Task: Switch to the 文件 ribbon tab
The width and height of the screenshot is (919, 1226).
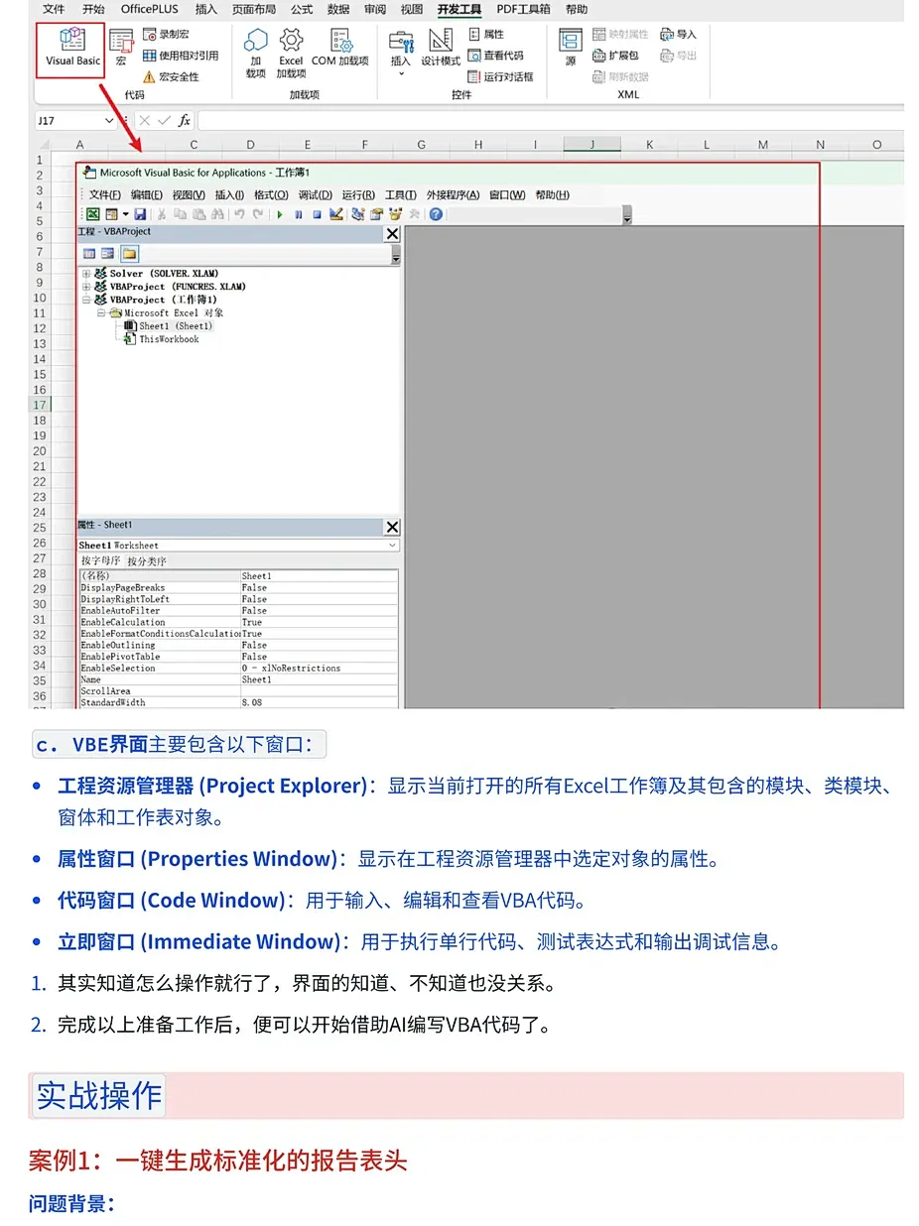Action: coord(54,9)
